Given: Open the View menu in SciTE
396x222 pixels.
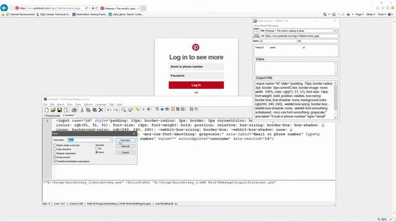Looking at the screenshot, I should point(70,104).
